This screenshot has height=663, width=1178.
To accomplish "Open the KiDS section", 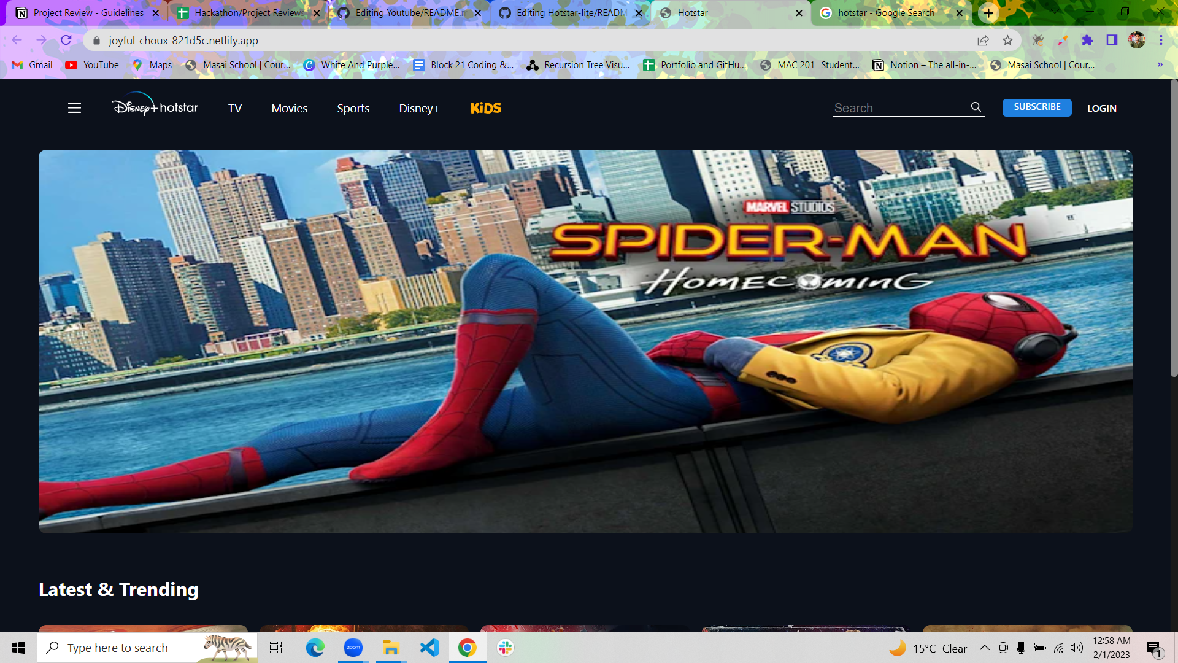I will (x=486, y=108).
